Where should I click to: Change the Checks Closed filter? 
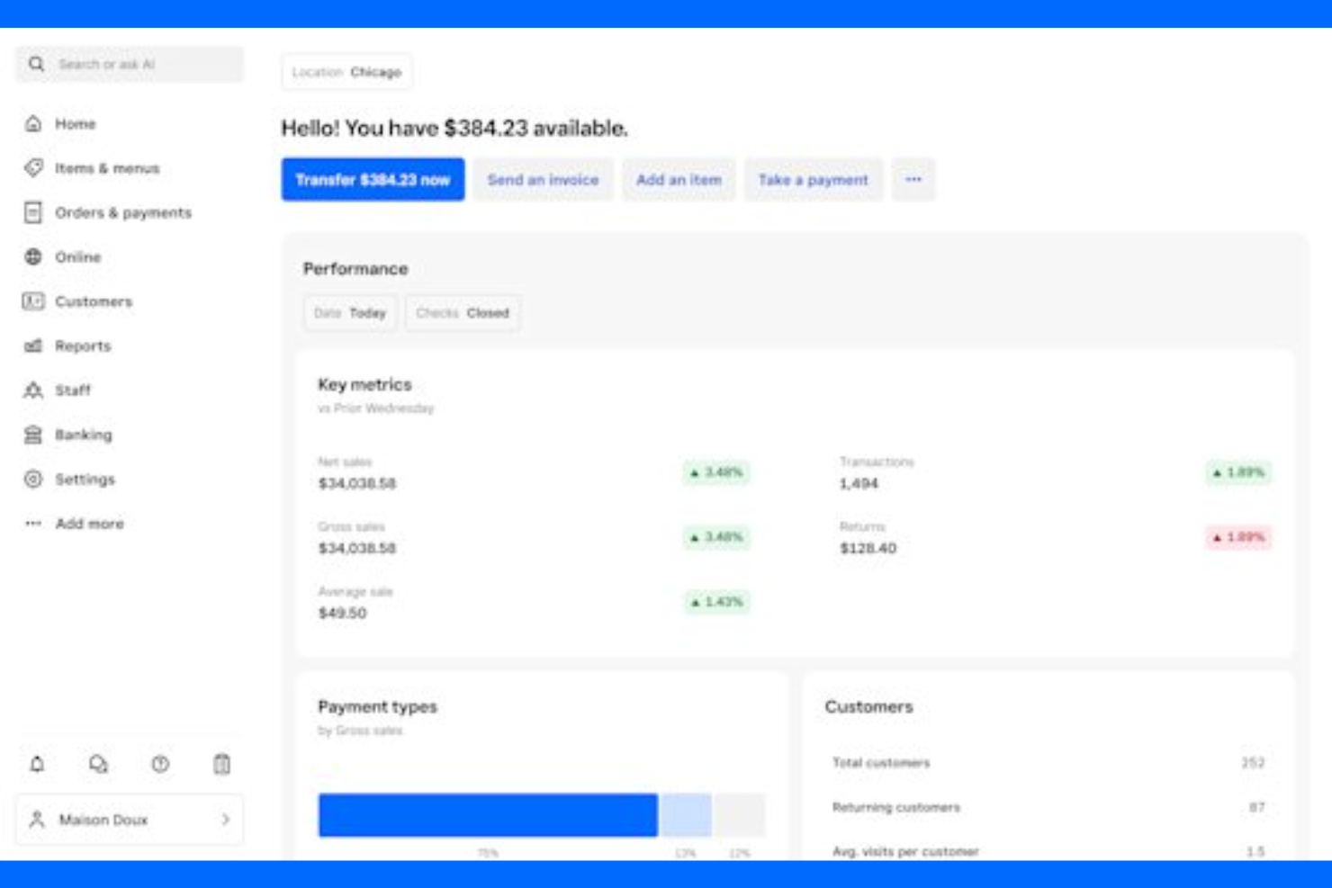click(x=463, y=313)
